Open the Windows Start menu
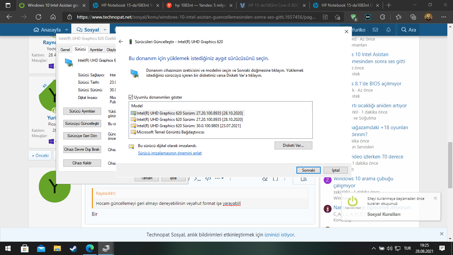Viewport: 453px width, 255px height. [x=8, y=248]
